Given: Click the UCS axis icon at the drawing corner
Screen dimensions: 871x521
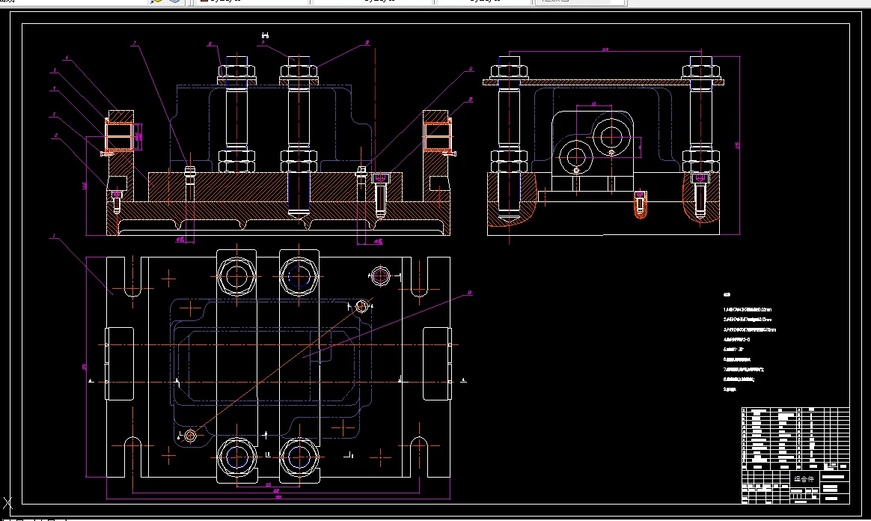Looking at the screenshot, I should (x=7, y=503).
